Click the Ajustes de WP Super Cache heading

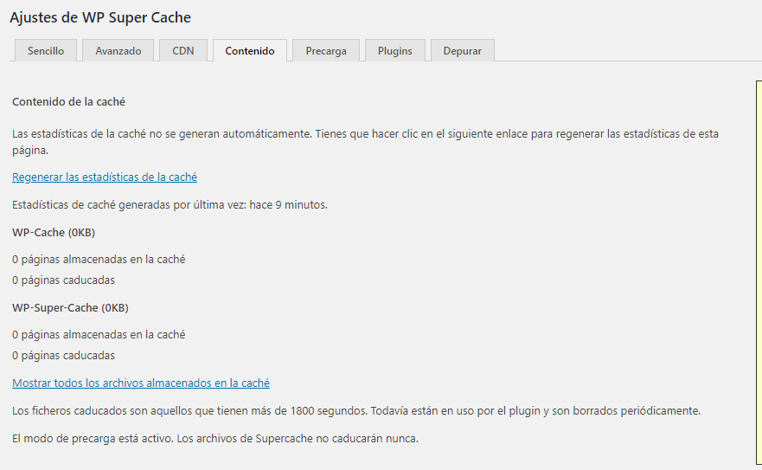point(100,17)
